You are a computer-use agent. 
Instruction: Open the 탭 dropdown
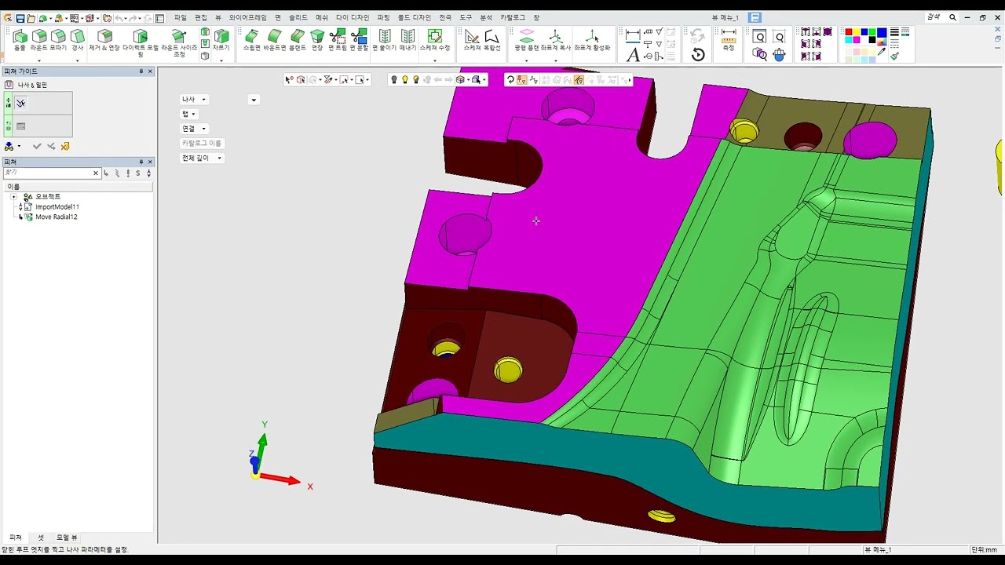pyautogui.click(x=188, y=114)
